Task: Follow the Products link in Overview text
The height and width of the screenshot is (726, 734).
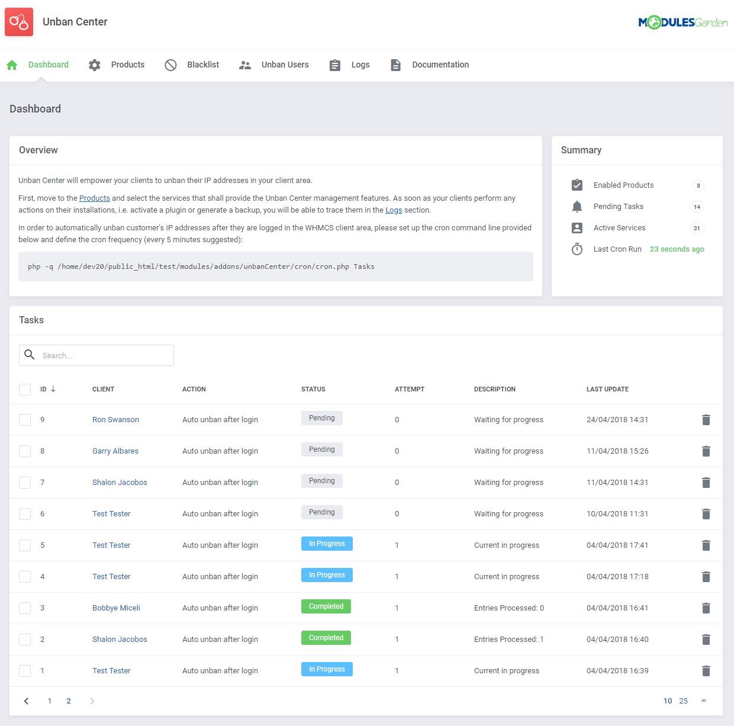Action: pyautogui.click(x=95, y=198)
